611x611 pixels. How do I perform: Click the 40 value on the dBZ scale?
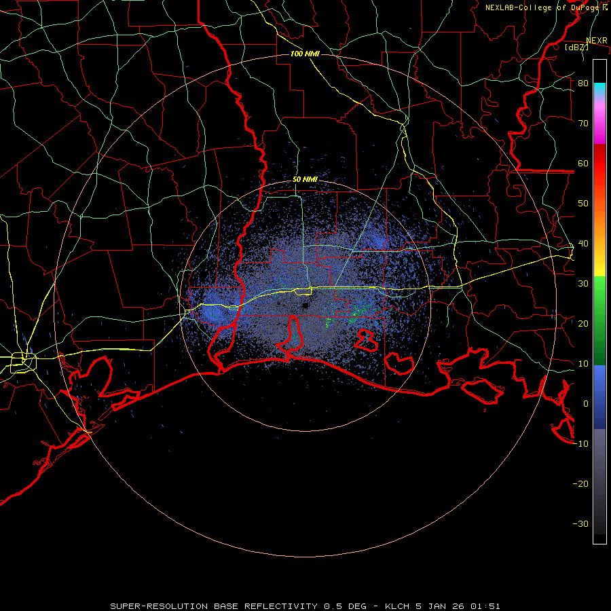[x=583, y=244]
